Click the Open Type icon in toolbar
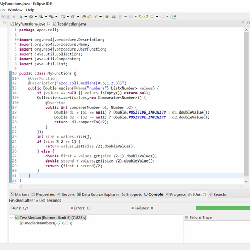Image resolution: width=250 pixels, height=250 pixels. [x=84, y=17]
